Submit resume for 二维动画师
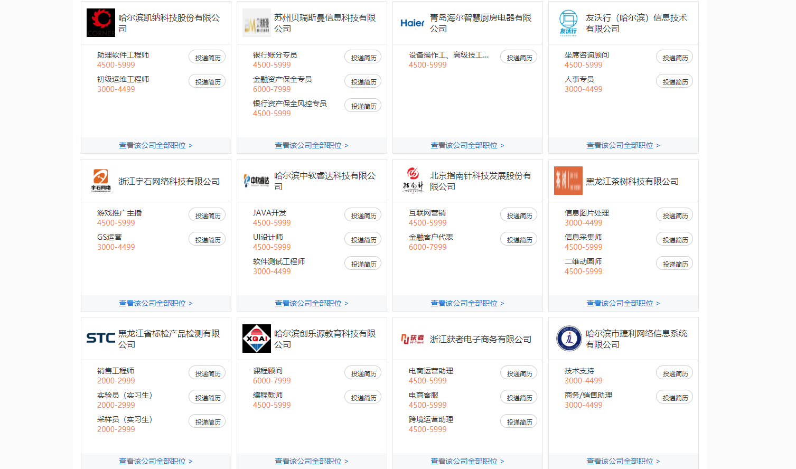The width and height of the screenshot is (796, 469). pyautogui.click(x=675, y=264)
